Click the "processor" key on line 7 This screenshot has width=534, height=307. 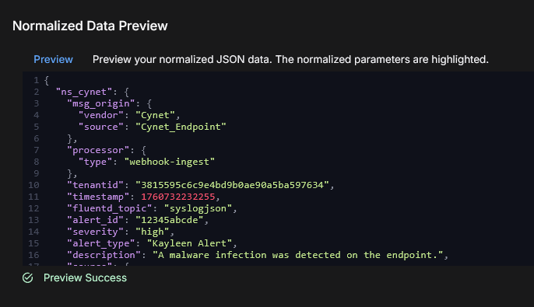pyautogui.click(x=98, y=150)
